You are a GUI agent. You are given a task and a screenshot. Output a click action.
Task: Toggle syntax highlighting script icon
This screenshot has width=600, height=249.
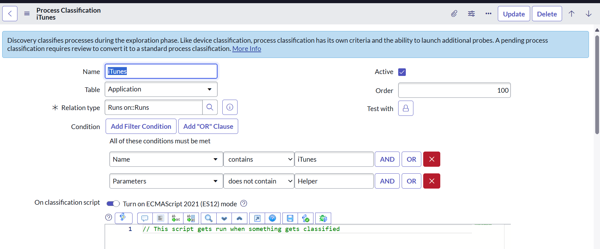tap(123, 218)
